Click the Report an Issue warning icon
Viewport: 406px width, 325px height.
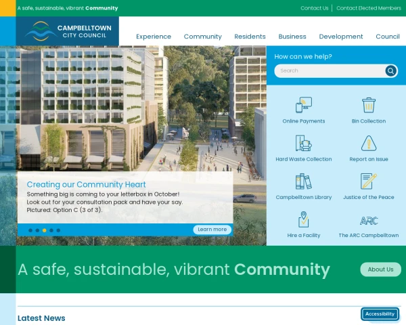click(x=369, y=143)
